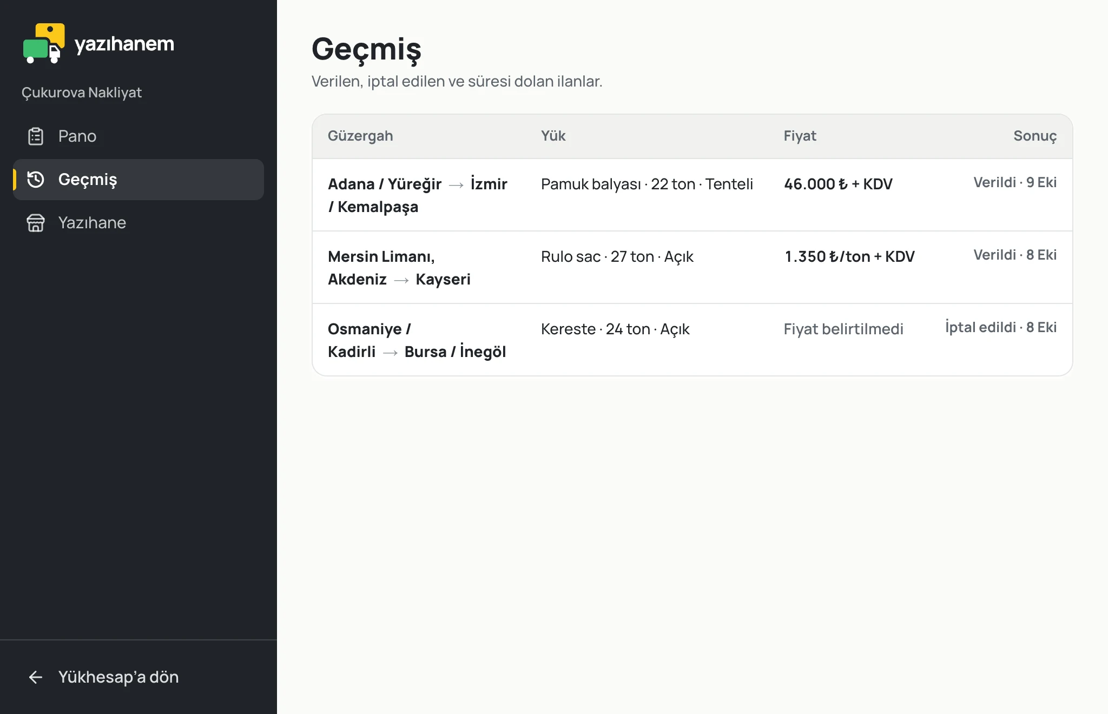The width and height of the screenshot is (1108, 714).
Task: Click the Geçmiş page heading
Action: click(x=366, y=49)
